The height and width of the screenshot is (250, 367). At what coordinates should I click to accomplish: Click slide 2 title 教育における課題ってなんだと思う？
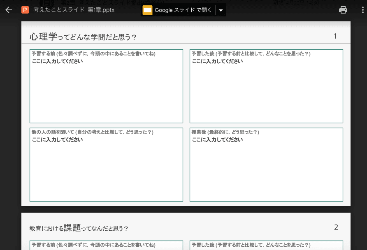click(x=79, y=228)
